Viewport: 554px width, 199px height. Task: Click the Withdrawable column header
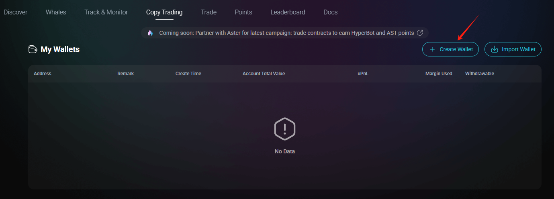point(480,74)
